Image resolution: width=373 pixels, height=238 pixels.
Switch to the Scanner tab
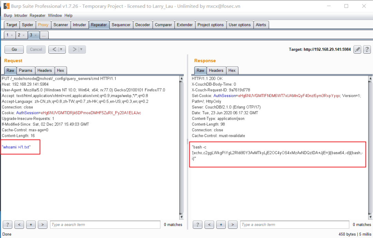[61, 25]
